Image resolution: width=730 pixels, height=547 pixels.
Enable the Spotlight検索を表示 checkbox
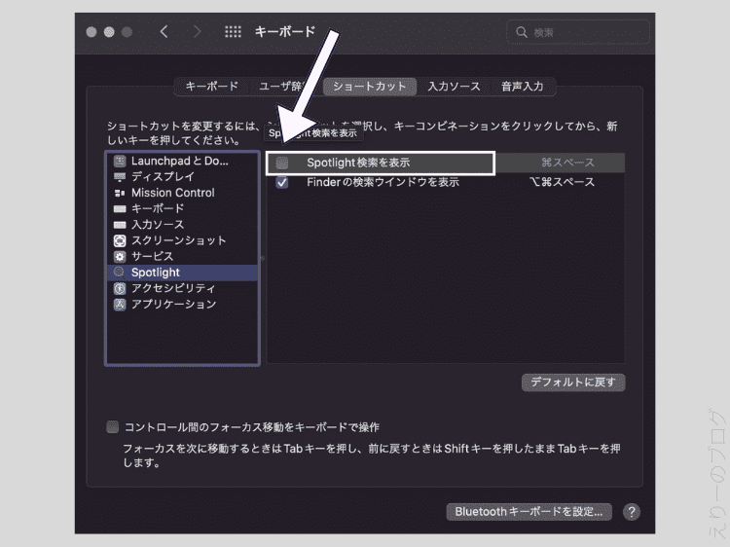coord(282,163)
